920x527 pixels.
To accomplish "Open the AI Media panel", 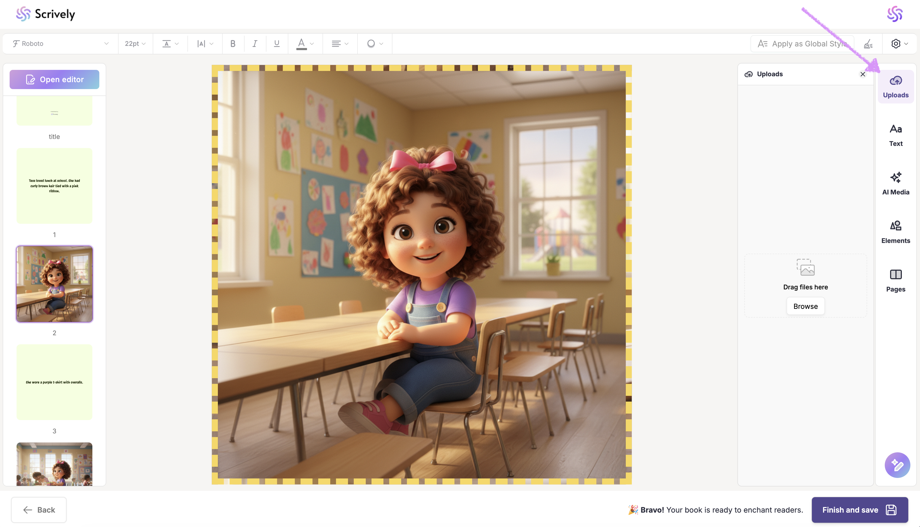I will [895, 183].
